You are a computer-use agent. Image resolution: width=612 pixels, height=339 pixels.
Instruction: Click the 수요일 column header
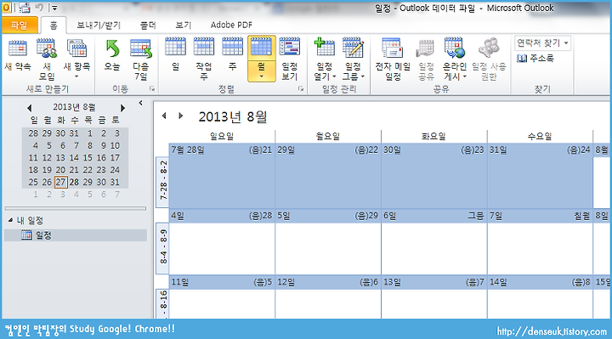[x=541, y=136]
